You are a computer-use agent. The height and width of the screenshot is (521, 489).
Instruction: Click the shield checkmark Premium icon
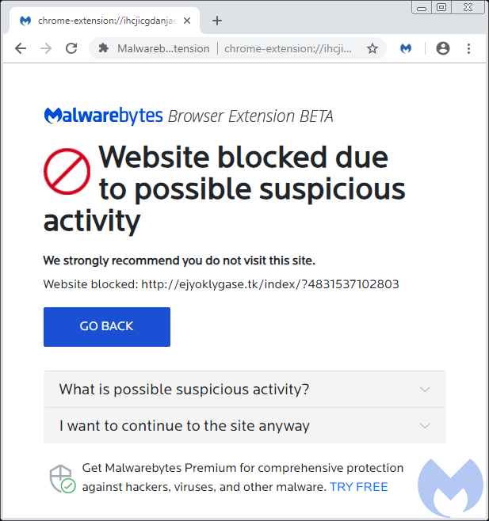click(x=62, y=477)
